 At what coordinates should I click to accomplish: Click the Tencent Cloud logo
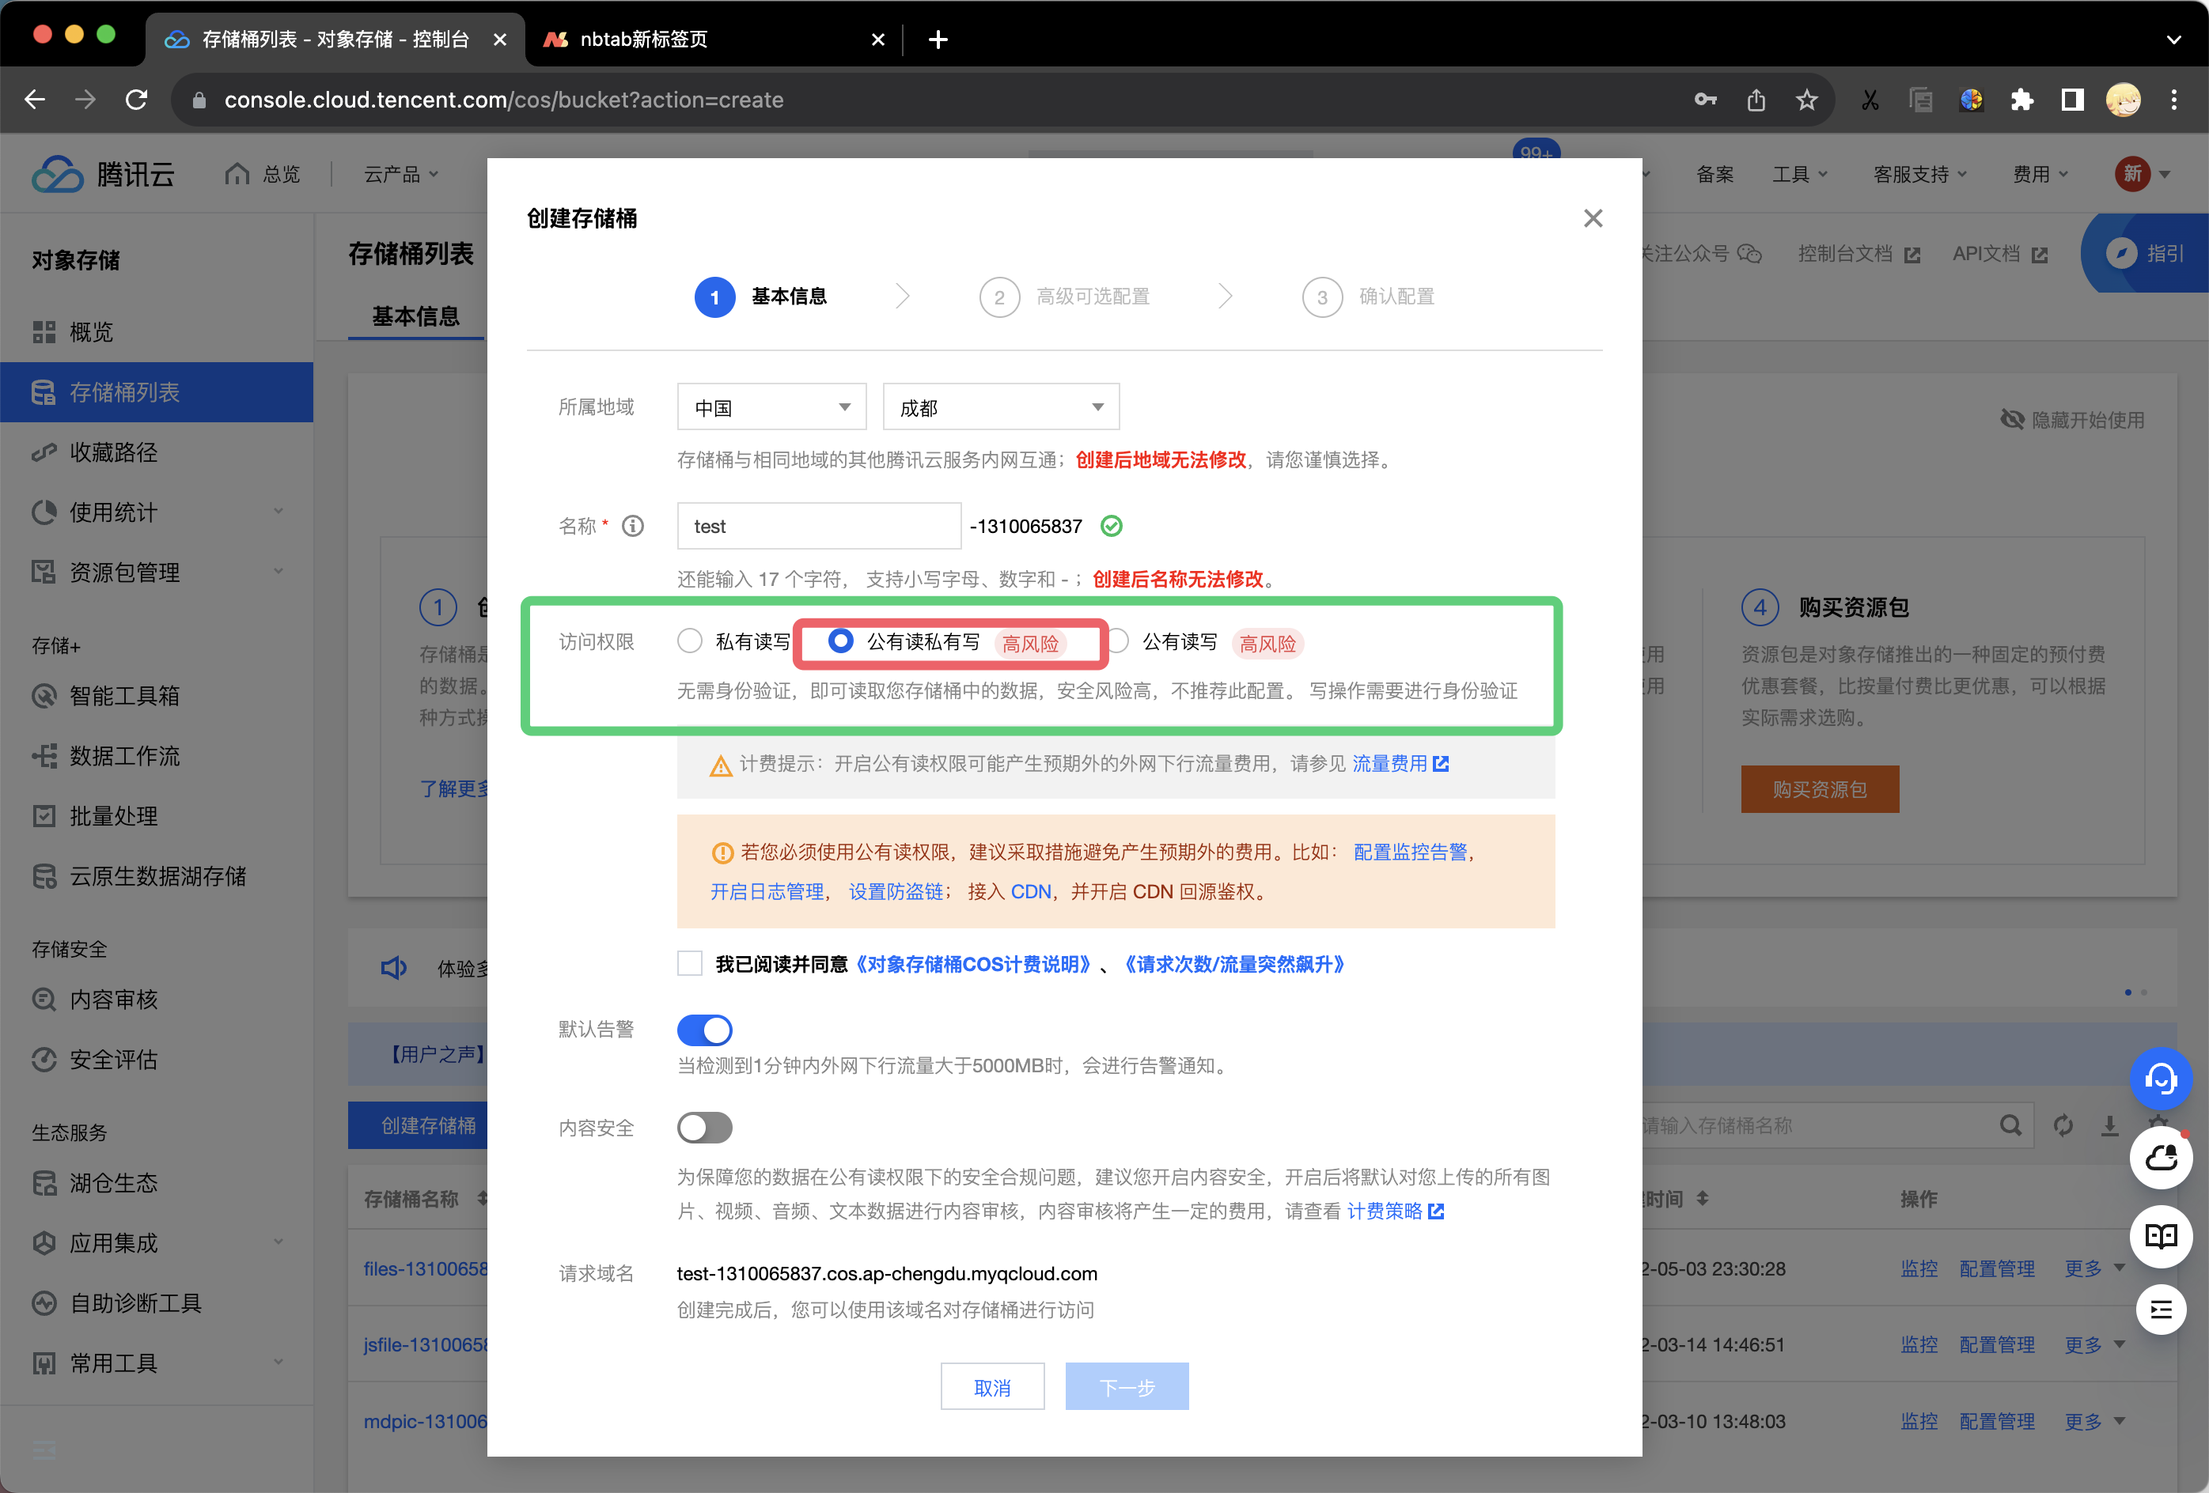tap(103, 174)
